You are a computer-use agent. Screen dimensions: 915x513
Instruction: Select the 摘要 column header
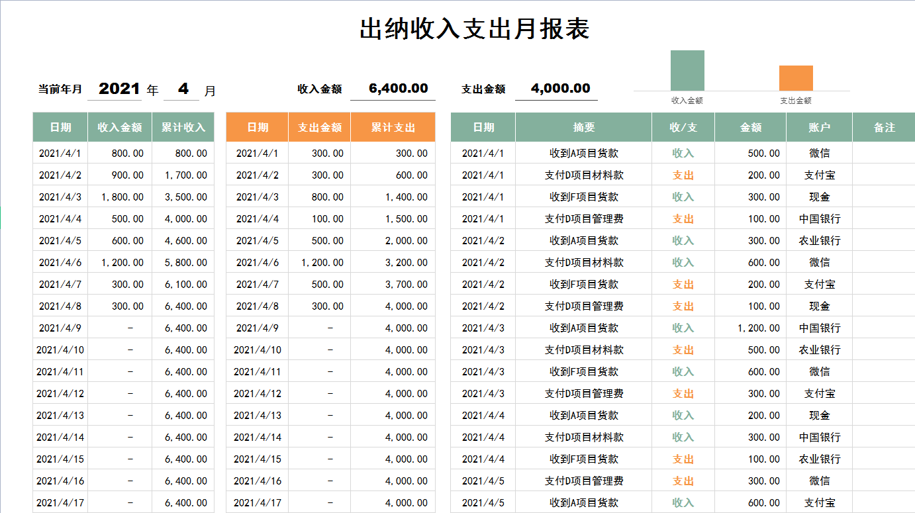click(584, 127)
